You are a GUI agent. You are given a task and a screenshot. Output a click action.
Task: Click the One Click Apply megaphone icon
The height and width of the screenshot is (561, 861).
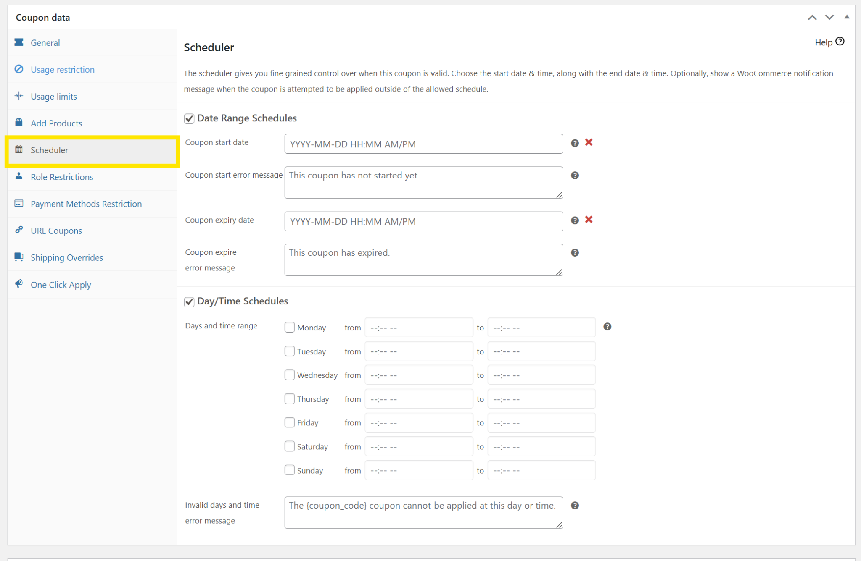[x=19, y=284]
